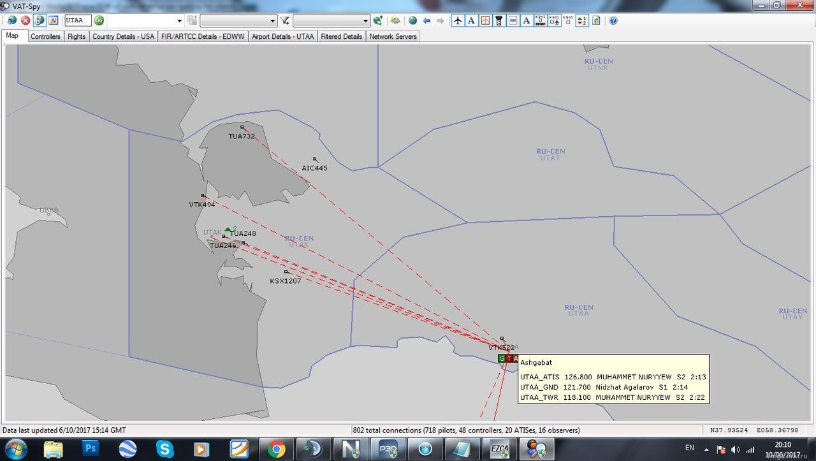Toggle the pilot callsign labels A button
816x461 pixels.
[472, 20]
